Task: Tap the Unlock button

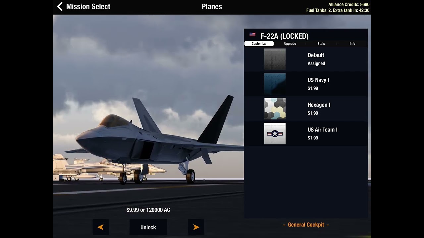Action: click(148, 227)
